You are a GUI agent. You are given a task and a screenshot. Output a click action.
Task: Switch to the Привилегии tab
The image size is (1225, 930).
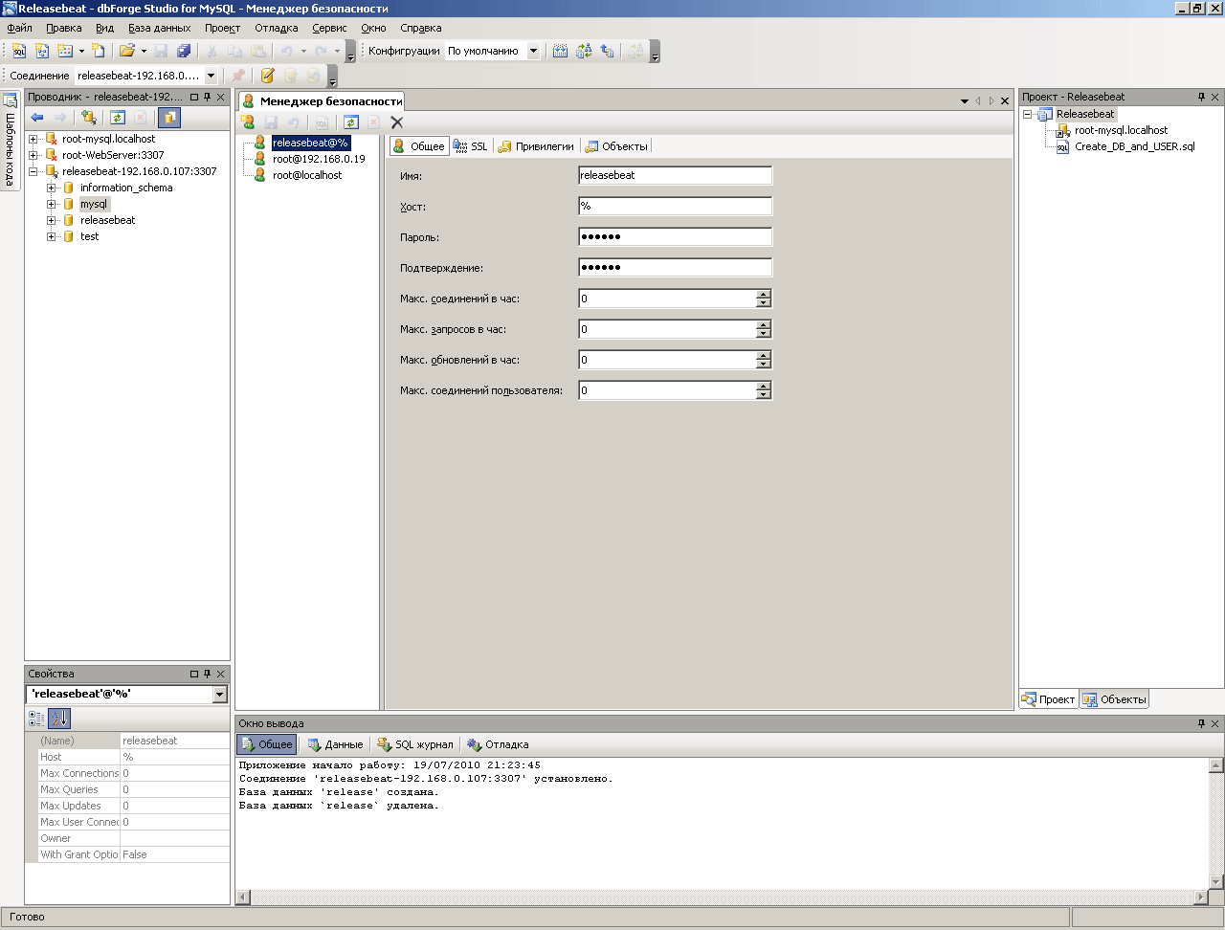point(536,146)
